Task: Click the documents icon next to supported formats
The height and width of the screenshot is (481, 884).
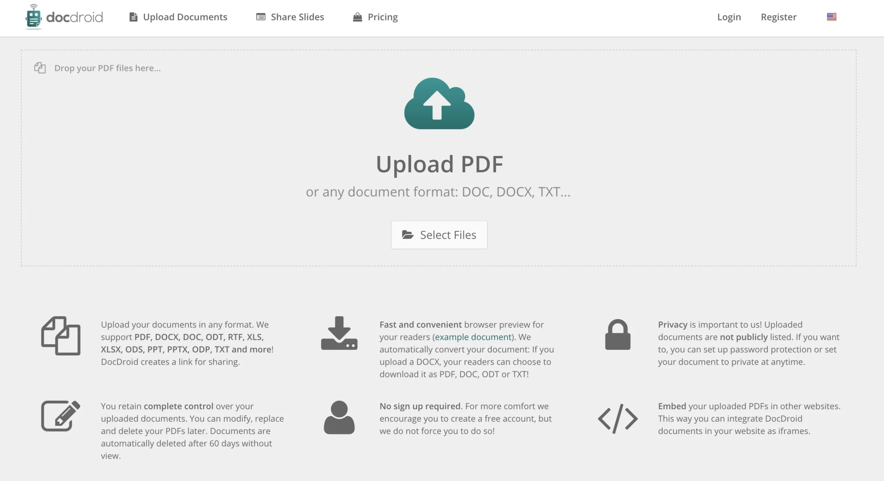Action: pos(61,336)
